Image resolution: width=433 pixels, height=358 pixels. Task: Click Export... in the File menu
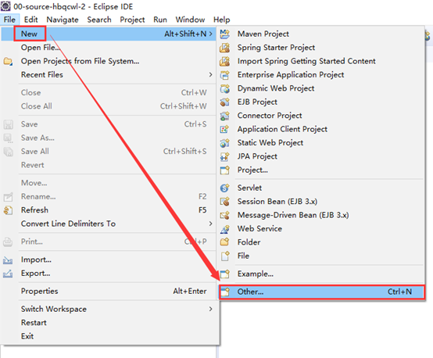(x=36, y=274)
